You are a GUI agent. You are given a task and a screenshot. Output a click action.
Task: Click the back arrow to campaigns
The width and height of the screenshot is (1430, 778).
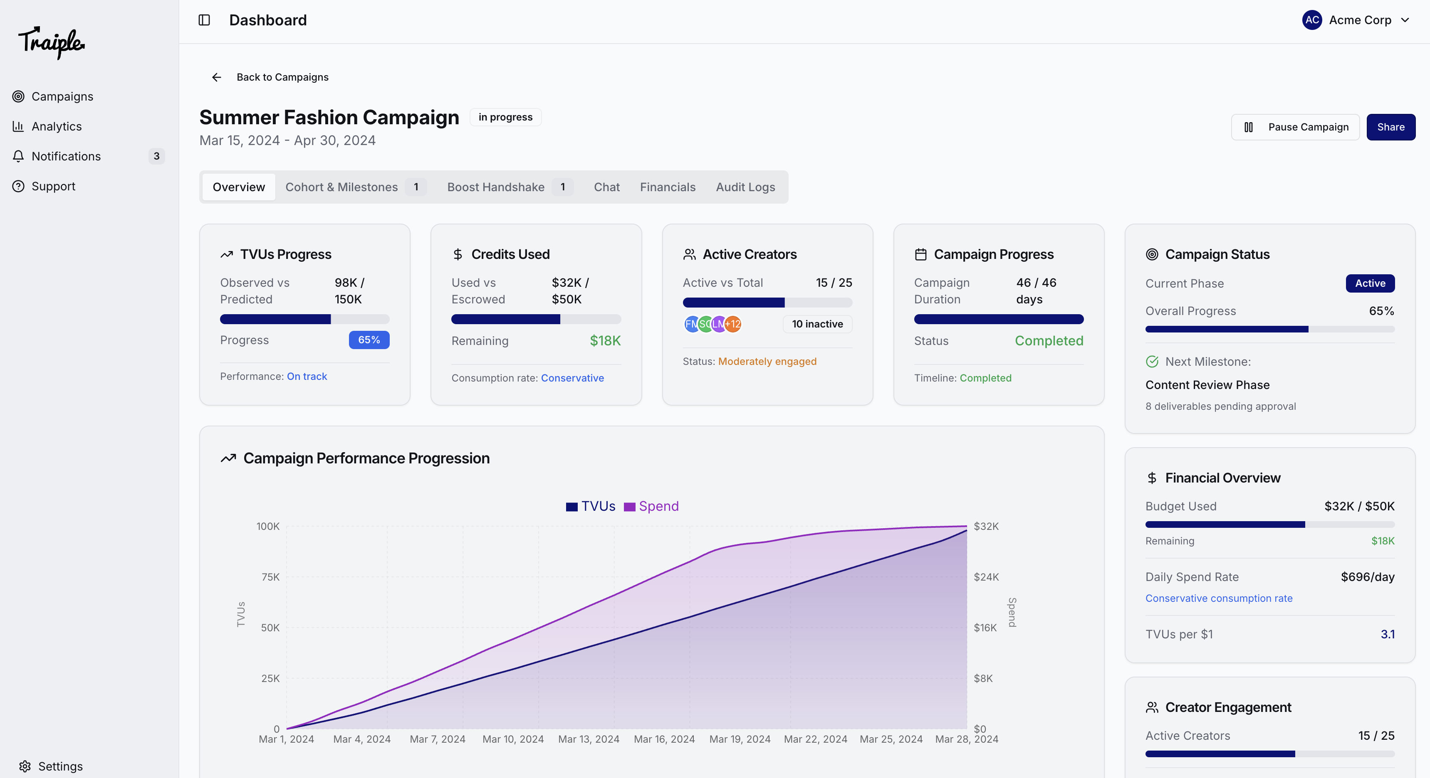217,77
